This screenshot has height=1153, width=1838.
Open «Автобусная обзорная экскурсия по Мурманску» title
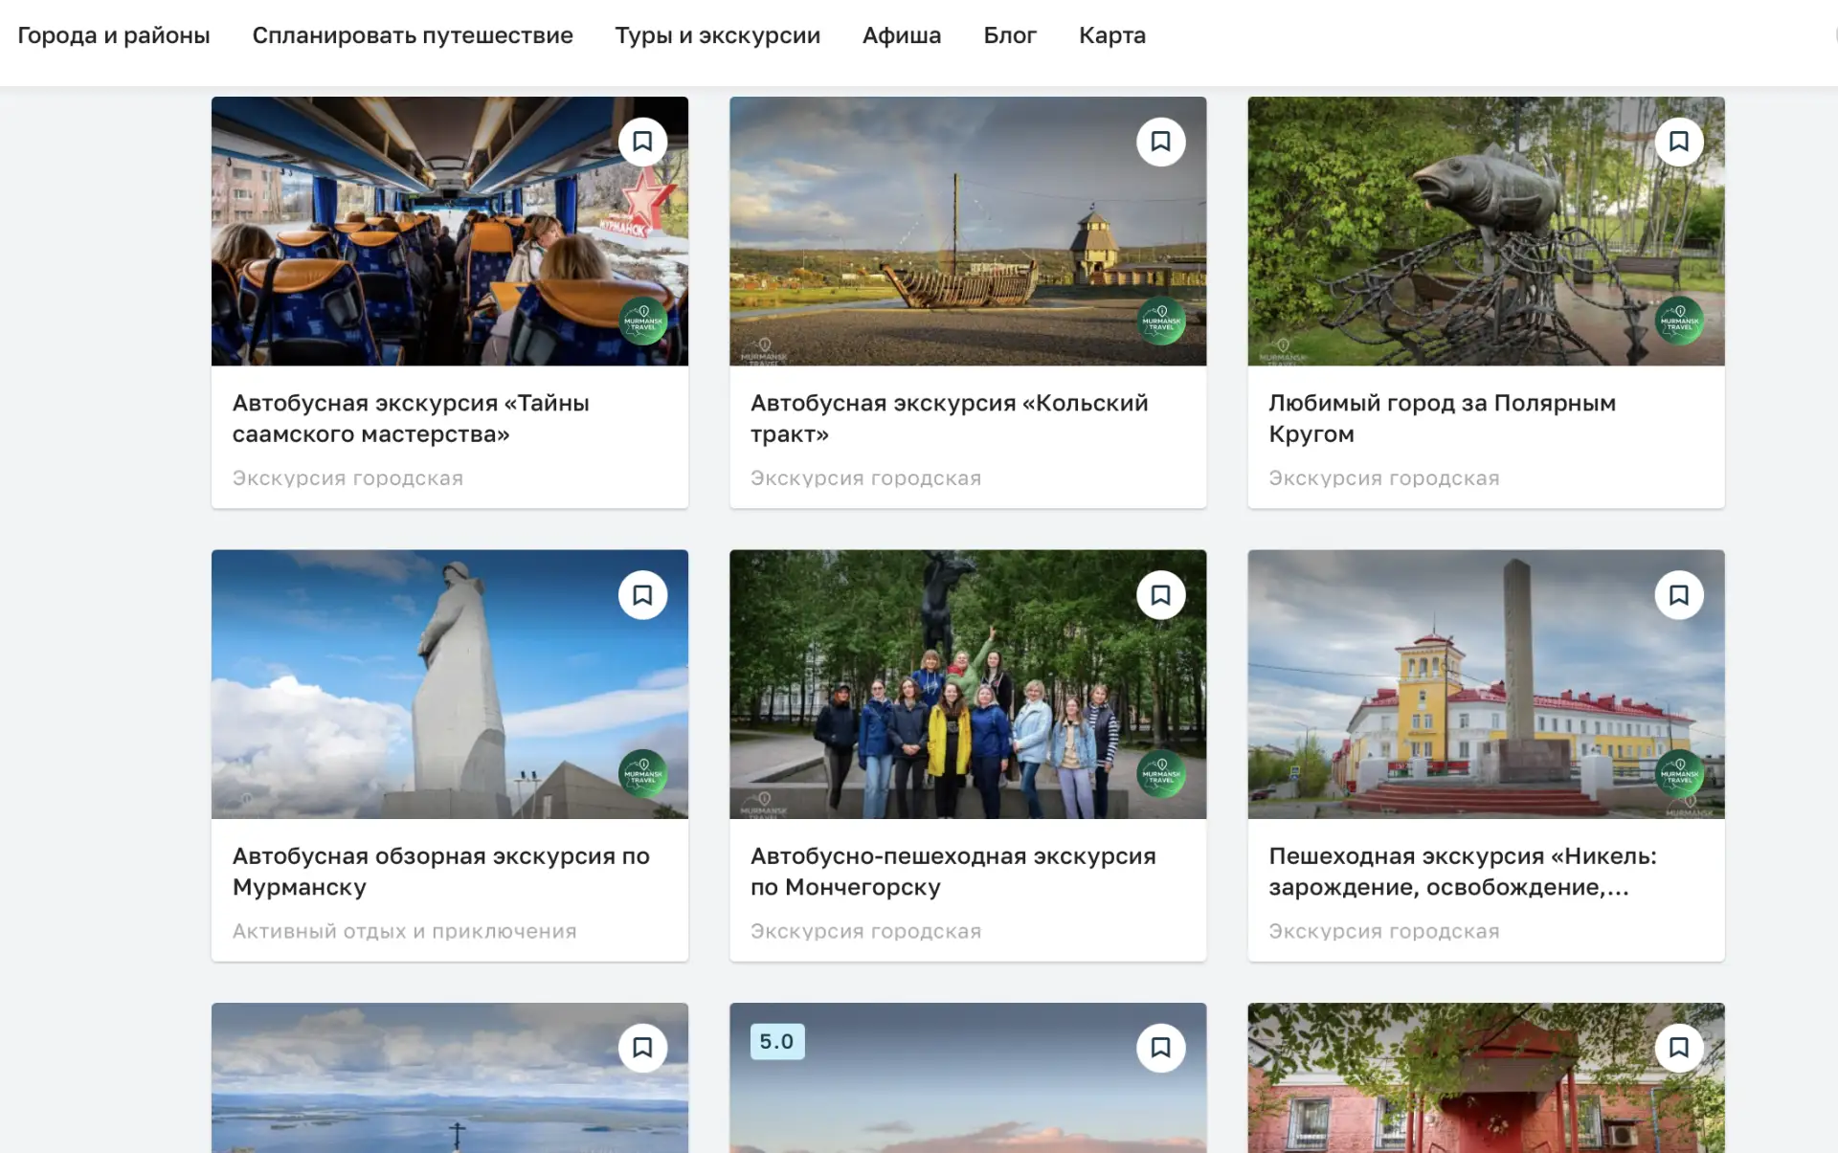[x=441, y=872]
